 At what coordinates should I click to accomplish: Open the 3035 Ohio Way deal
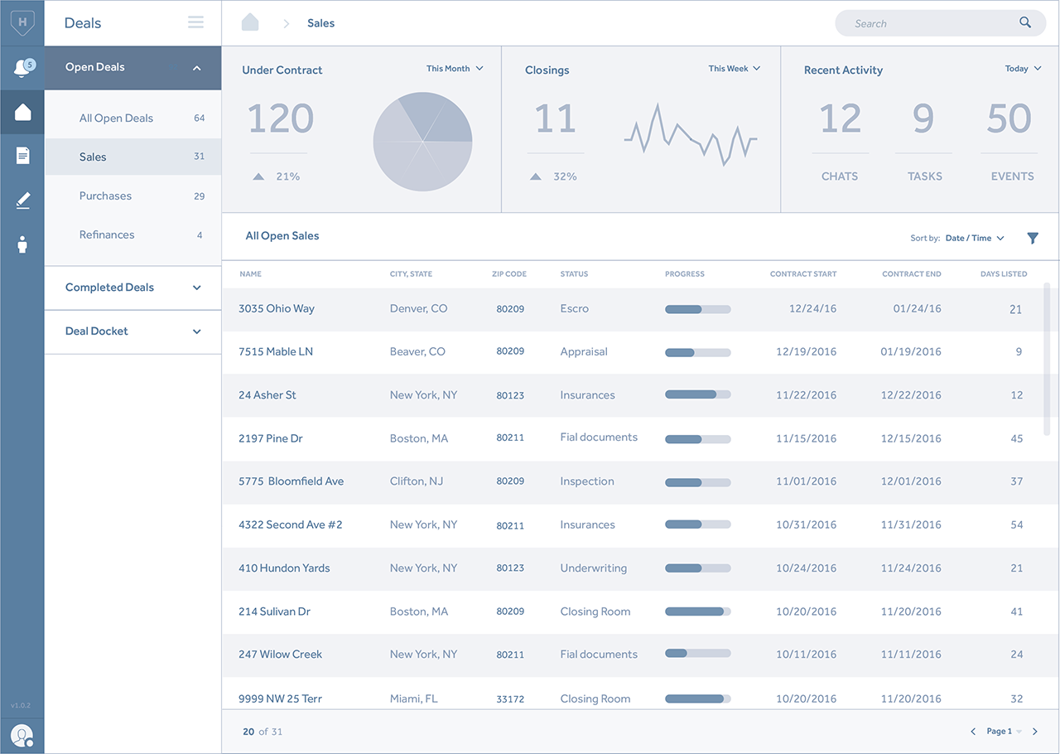coord(277,309)
